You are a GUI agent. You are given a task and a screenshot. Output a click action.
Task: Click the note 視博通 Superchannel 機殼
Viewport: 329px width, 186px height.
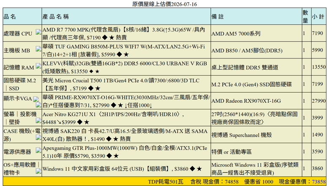[x=242, y=135]
